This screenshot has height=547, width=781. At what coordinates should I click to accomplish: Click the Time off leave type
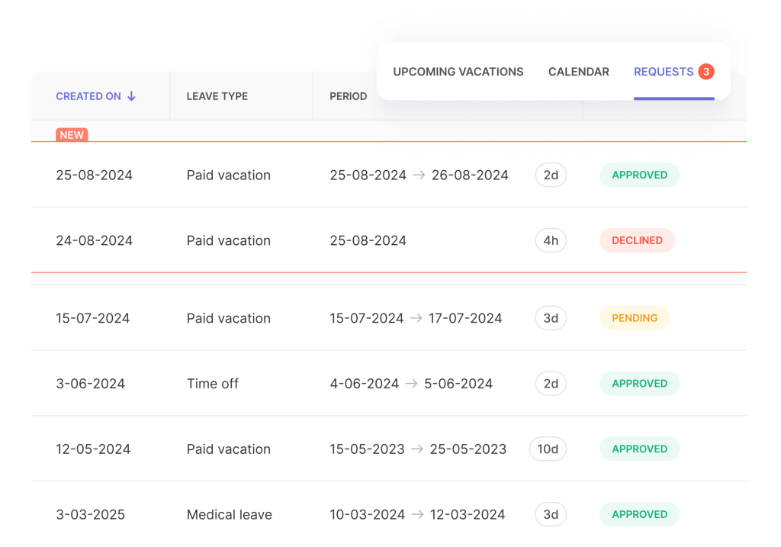click(x=213, y=384)
